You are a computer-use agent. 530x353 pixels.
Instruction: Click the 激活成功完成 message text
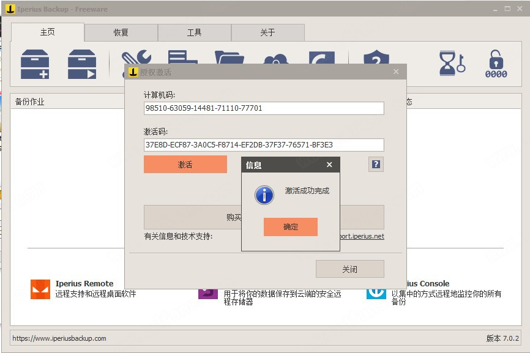307,190
